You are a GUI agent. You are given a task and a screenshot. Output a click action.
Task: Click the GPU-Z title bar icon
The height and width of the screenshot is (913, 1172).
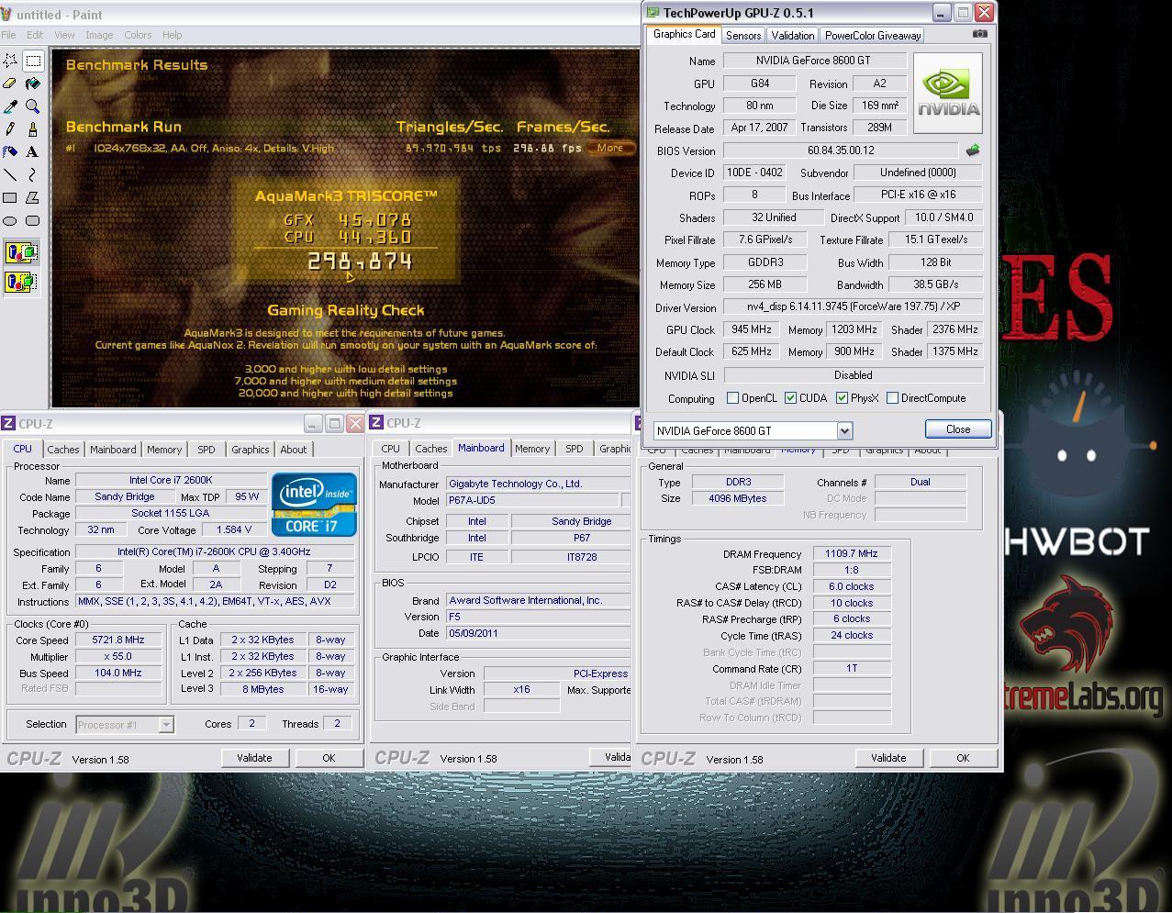tap(653, 13)
